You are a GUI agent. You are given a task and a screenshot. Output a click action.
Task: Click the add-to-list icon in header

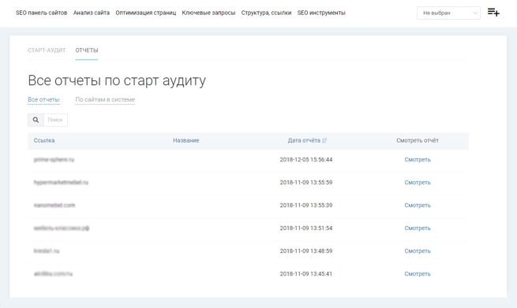coord(493,13)
